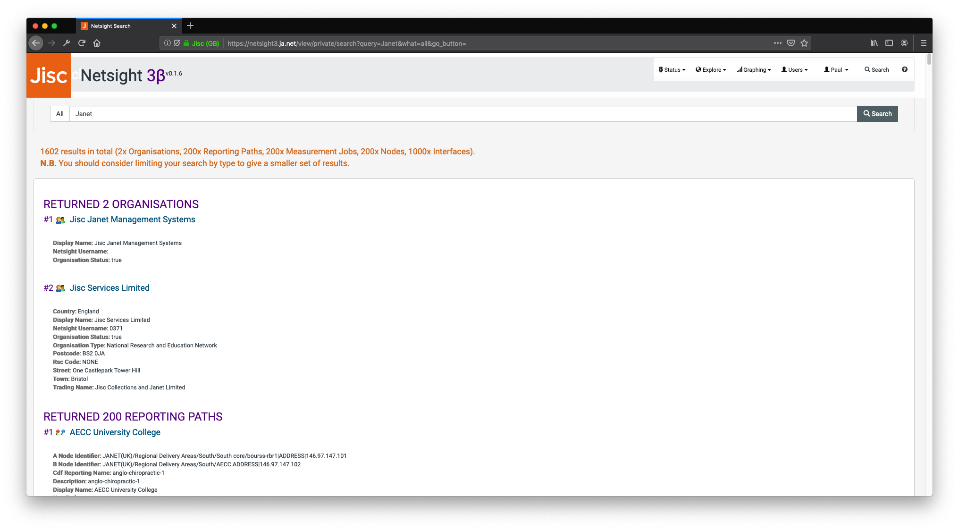Screen dimensions: 959x531
Task: Open the Jisc Services Limited link
Action: [x=109, y=288]
